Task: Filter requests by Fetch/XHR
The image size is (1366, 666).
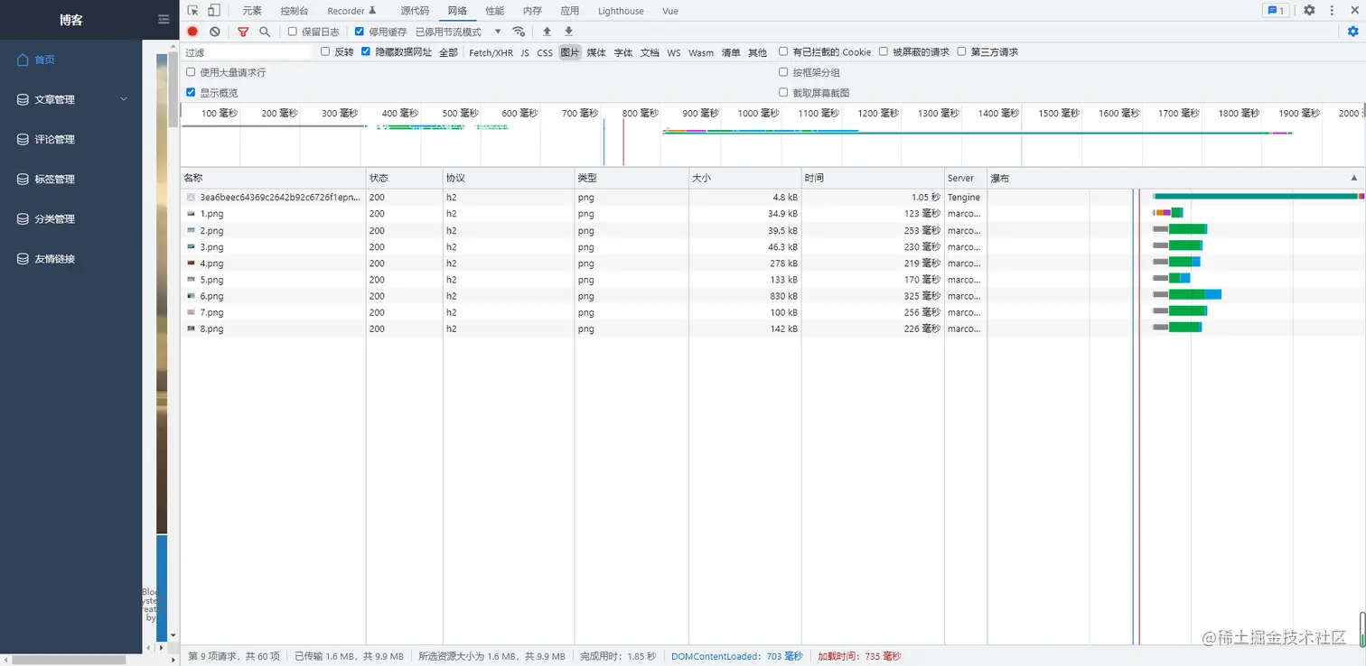Action: coord(491,52)
